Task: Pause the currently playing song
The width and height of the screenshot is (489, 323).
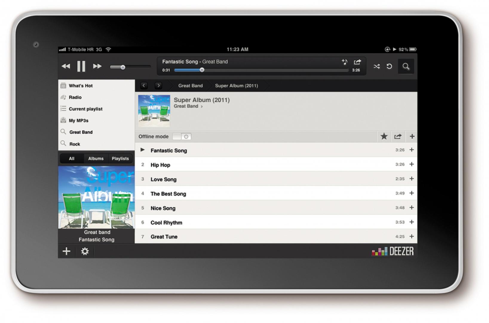Action: coord(81,66)
